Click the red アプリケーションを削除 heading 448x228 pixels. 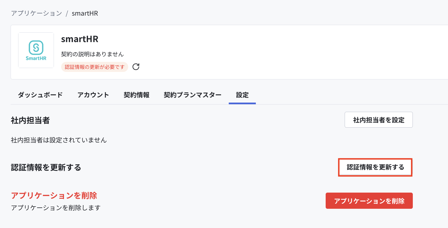coord(54,195)
